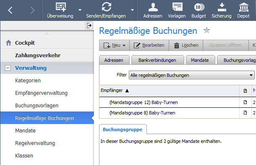This screenshot has height=165, width=256.
Task: Click the Bearbeiten button
Action: (149, 46)
